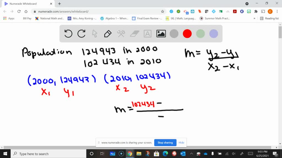Hide the screen sharing notification bar
282x158 pixels.
[181, 143]
